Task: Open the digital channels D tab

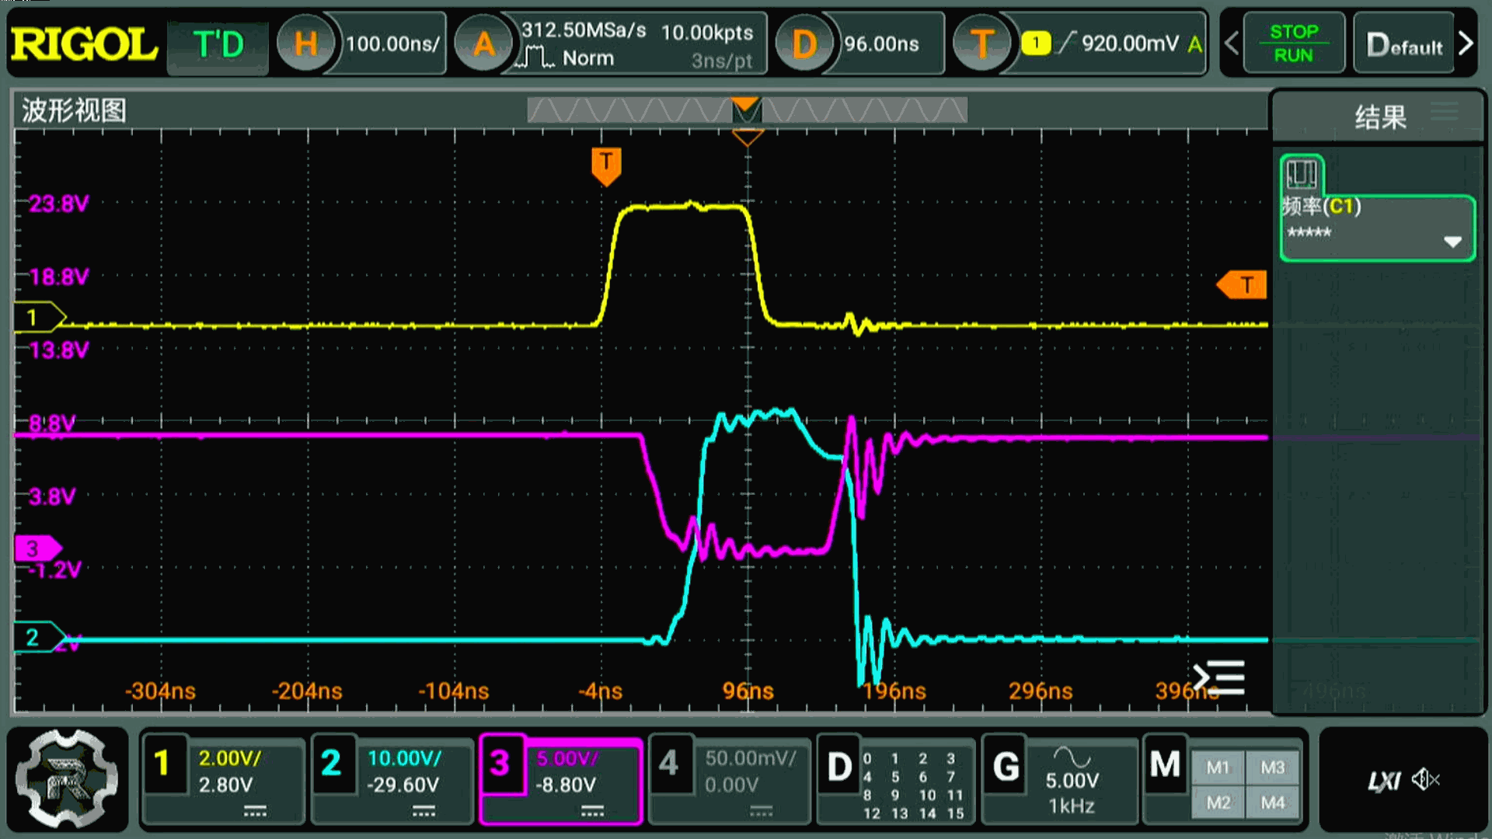Action: (x=839, y=768)
